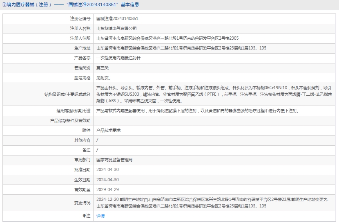This screenshot has width=339, height=223.
Task: Click the 变更情况 change record text
Action: (212, 203)
